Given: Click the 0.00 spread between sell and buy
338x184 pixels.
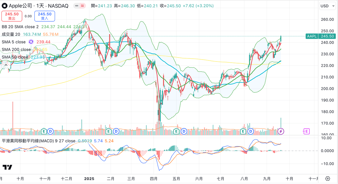Looking at the screenshot, I should [28, 16].
